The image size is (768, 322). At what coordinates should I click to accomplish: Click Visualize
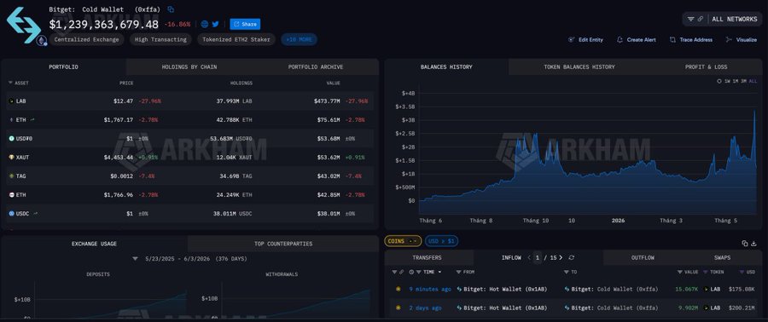[x=741, y=39]
